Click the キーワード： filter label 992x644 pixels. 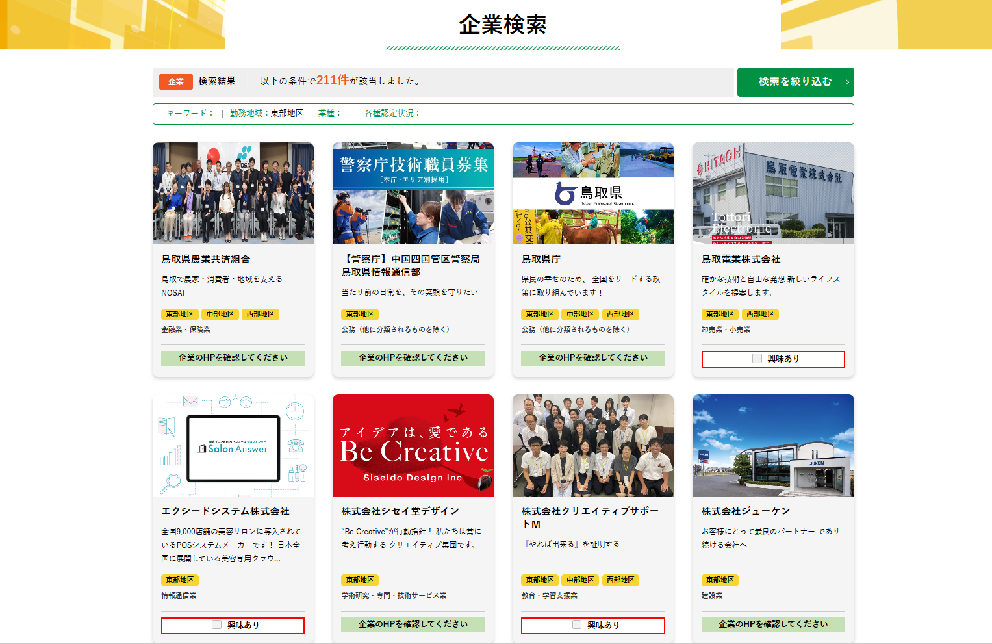click(x=190, y=114)
